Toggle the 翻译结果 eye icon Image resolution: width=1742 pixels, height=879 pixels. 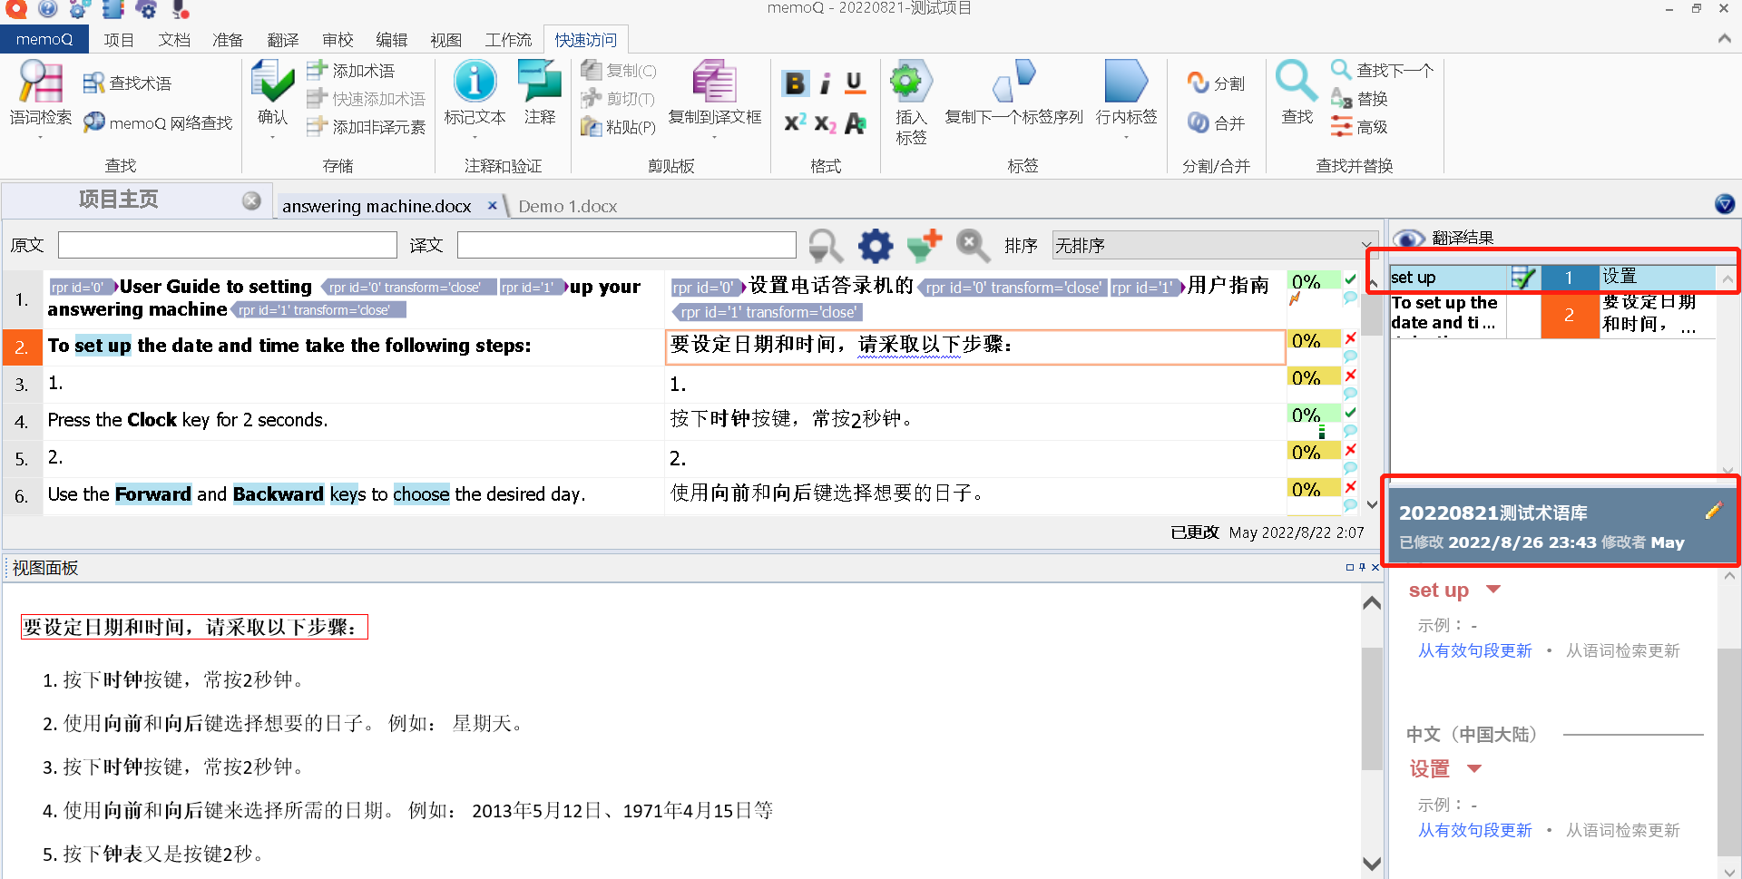point(1408,238)
